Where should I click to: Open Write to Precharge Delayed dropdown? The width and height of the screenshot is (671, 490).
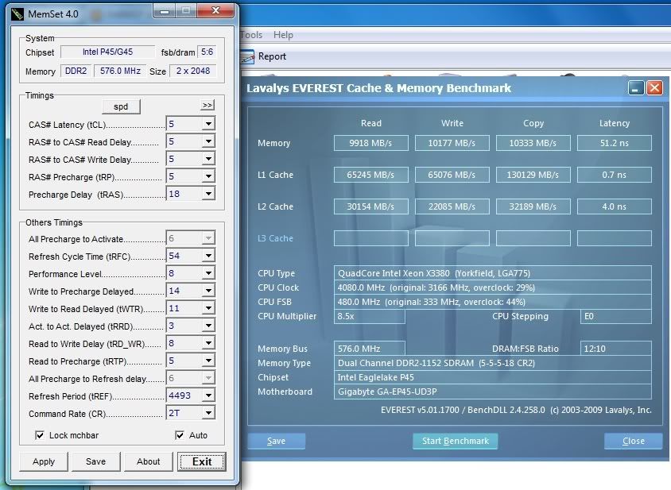[208, 291]
